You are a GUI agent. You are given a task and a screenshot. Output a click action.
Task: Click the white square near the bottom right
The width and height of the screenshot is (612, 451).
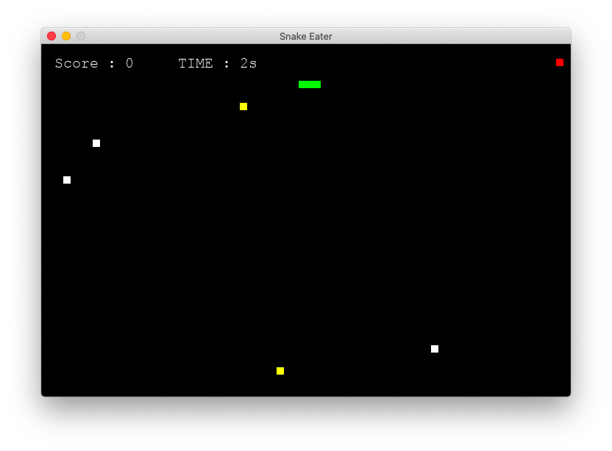(x=434, y=349)
